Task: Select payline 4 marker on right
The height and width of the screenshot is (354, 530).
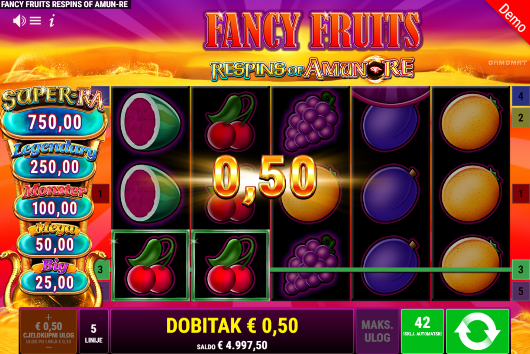Action: (x=520, y=96)
